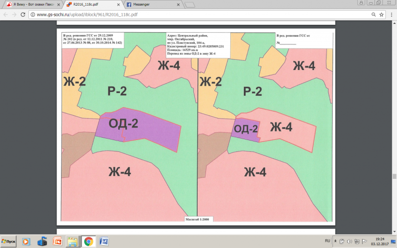The image size is (397, 248).
Task: Open the Chrome three-dot menu
Action: coord(391,14)
